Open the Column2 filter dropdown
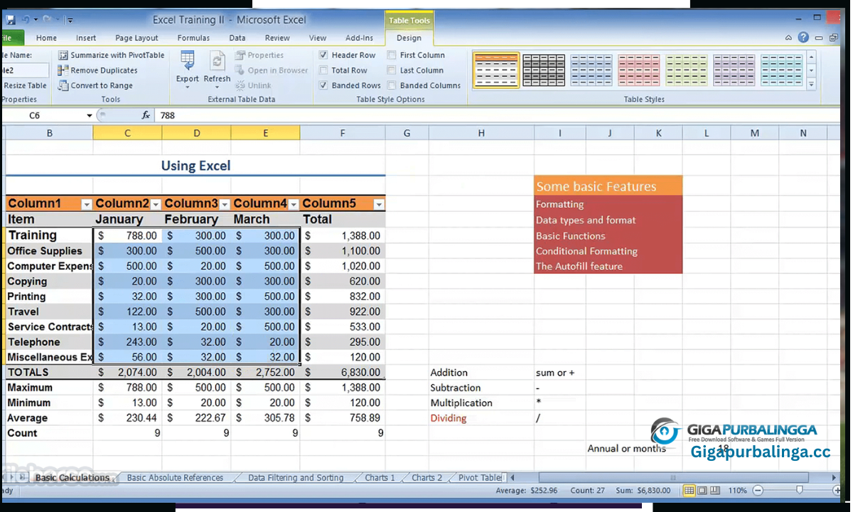The image size is (853, 512). pyautogui.click(x=156, y=205)
